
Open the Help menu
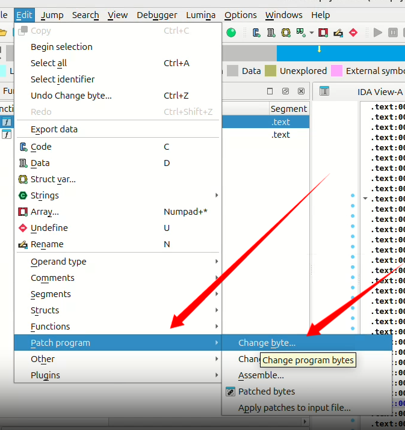[x=321, y=15]
